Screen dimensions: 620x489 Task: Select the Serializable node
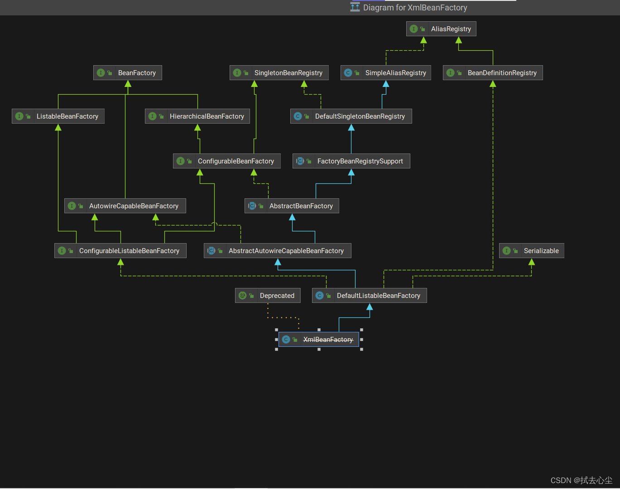coord(532,251)
